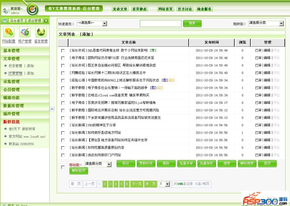This screenshot has width=290, height=206.
Task: Toggle the select-all checkbox beside 移动到
Action: 63,167
